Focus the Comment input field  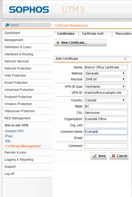click(x=106, y=146)
